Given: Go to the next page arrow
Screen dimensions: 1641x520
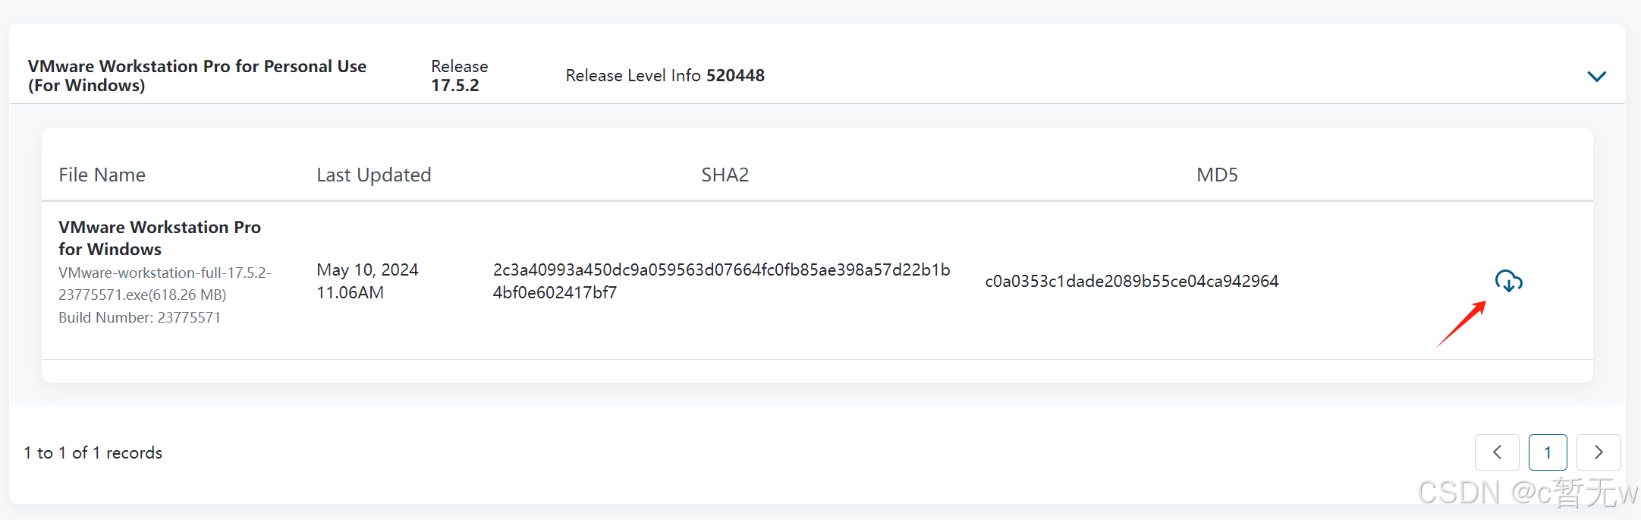Looking at the screenshot, I should [x=1599, y=452].
